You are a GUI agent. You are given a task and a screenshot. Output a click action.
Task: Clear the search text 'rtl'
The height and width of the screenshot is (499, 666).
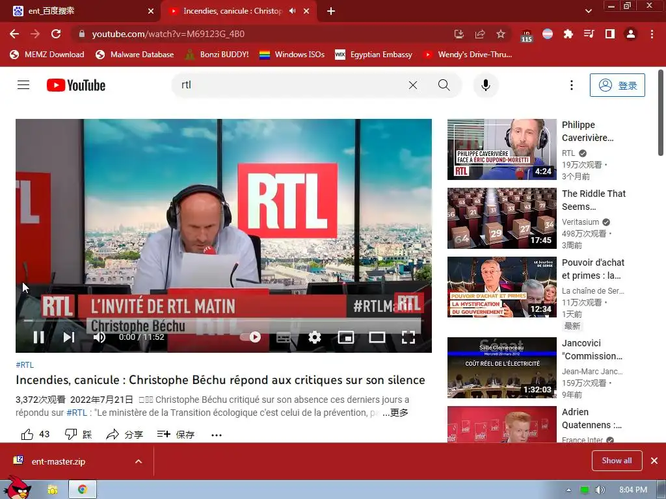point(413,85)
